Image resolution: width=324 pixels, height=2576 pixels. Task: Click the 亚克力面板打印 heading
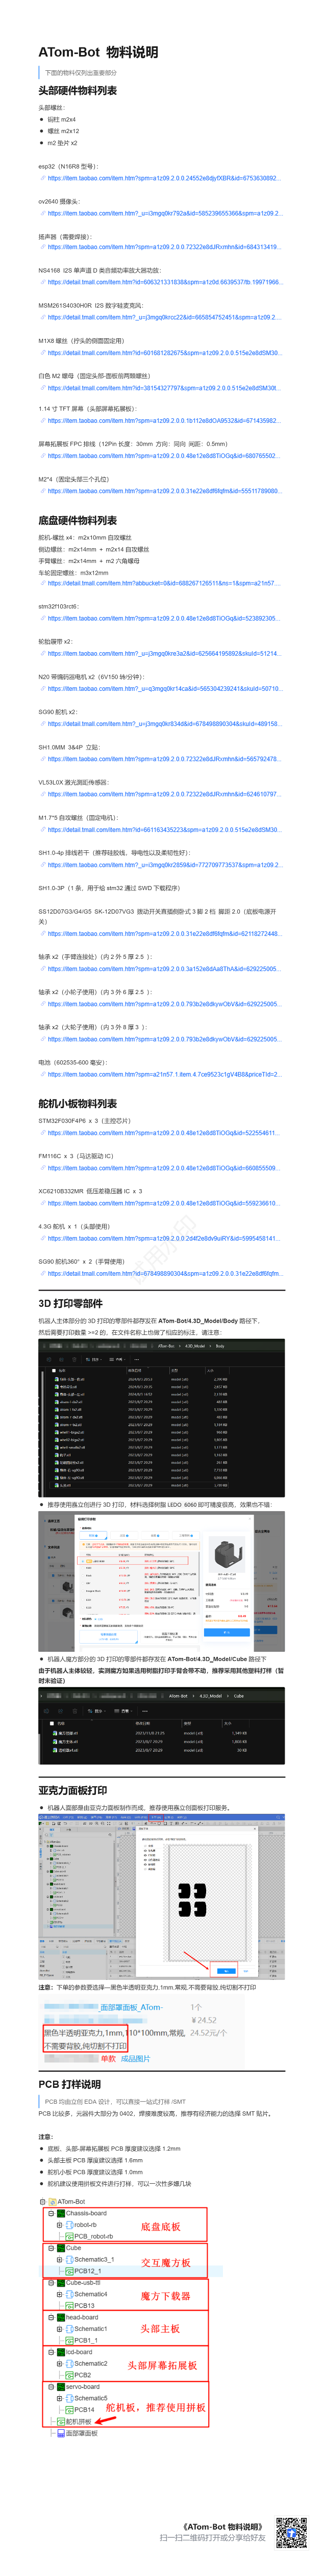[x=73, y=1790]
